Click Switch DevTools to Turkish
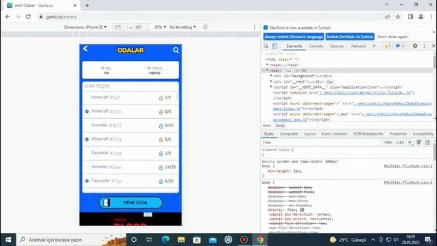The image size is (437, 246). [x=350, y=37]
